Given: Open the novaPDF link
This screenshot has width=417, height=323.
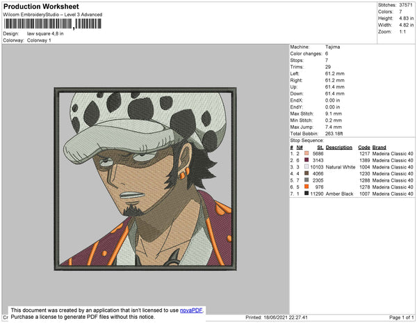Looking at the screenshot, I should (x=191, y=310).
